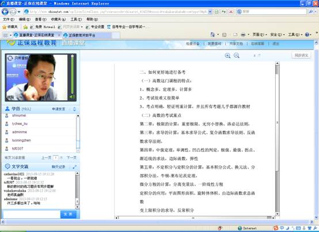Click the blue 发表 send button
Screen dimensions: 319x232
pos(69,215)
